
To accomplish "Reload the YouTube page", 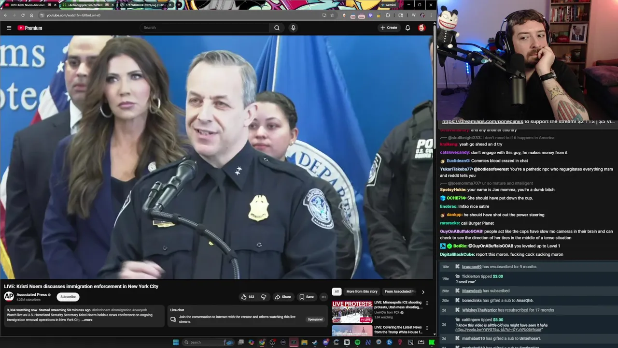I will [x=23, y=15].
